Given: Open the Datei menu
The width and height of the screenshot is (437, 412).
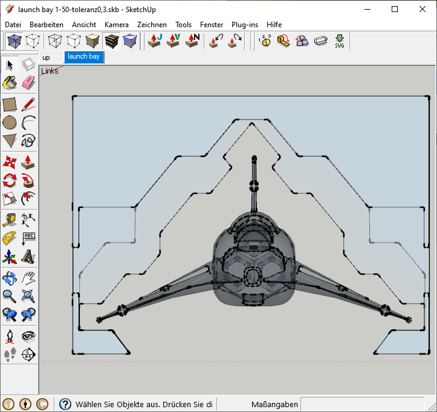Looking at the screenshot, I should (13, 25).
